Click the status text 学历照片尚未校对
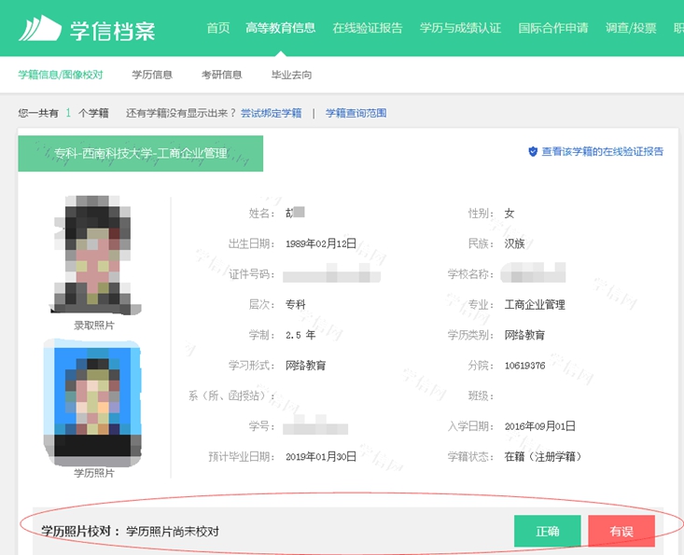This screenshot has height=555, width=684. (x=173, y=532)
